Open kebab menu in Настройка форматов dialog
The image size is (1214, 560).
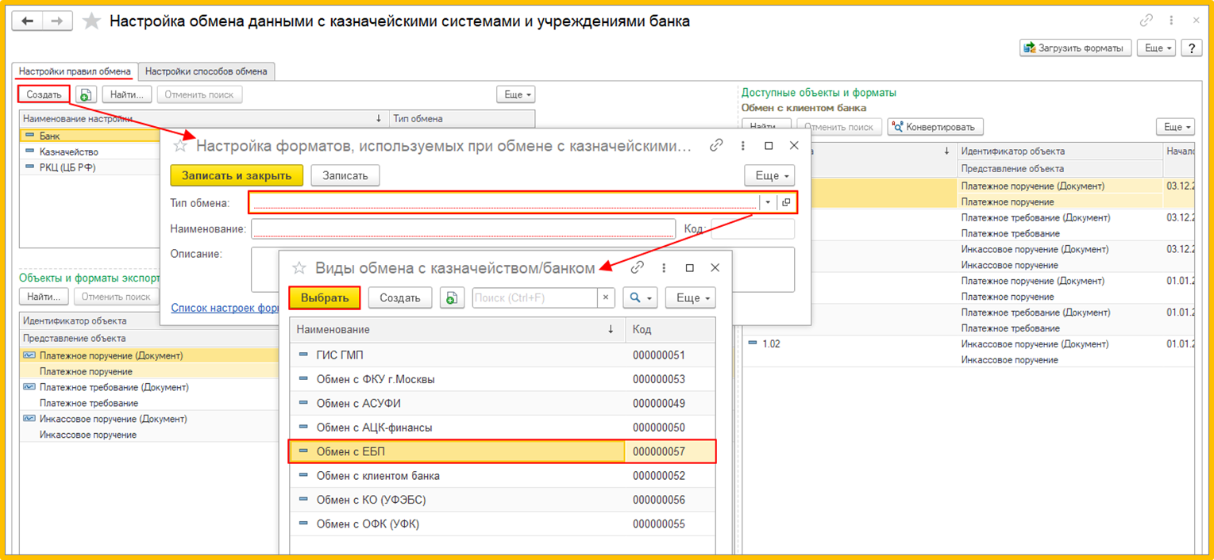[x=743, y=146]
